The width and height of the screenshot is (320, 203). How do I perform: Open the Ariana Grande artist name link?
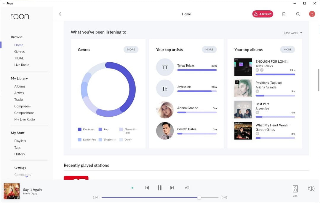(x=188, y=108)
